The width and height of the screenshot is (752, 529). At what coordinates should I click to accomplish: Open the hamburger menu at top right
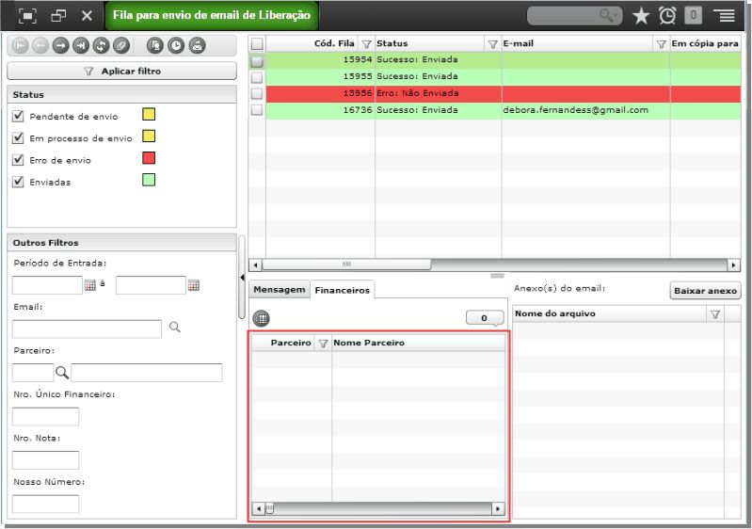(x=726, y=16)
